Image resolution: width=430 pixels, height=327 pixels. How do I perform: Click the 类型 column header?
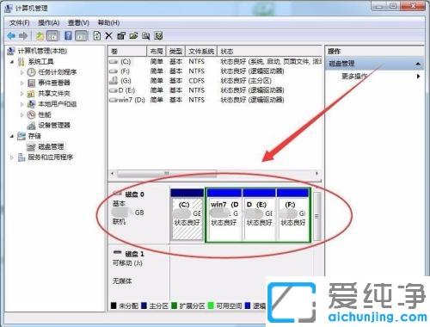tap(175, 52)
